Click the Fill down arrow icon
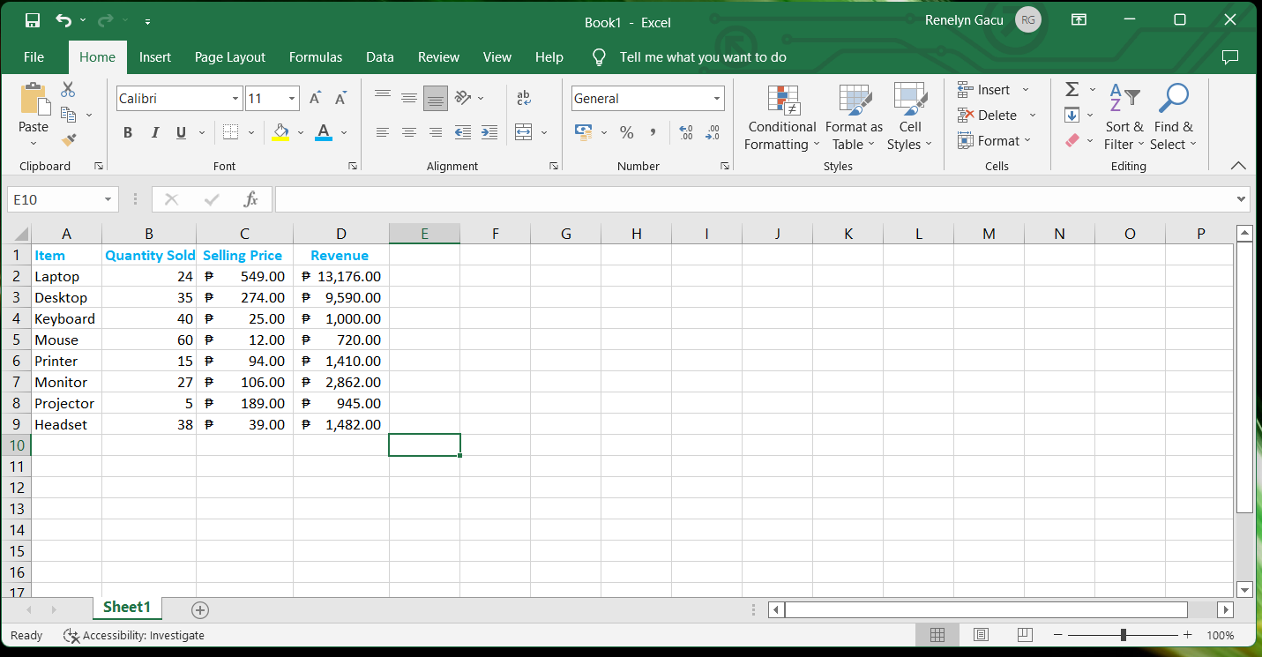This screenshot has width=1262, height=657. tap(1072, 115)
